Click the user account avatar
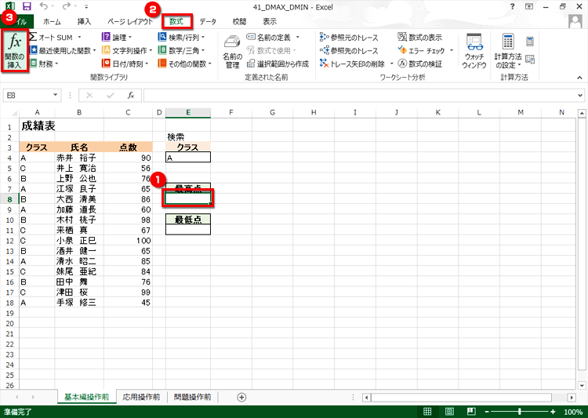The image size is (588, 418). (575, 21)
